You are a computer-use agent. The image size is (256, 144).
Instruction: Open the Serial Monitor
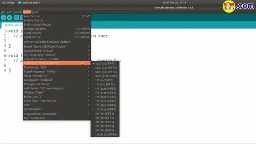[57, 33]
